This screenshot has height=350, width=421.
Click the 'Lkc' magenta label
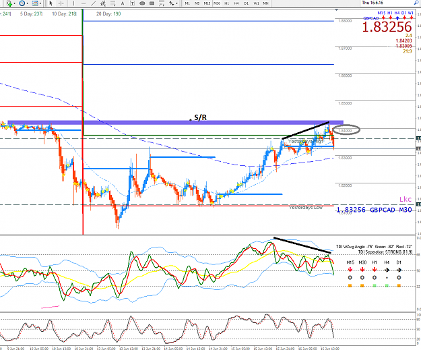point(405,199)
